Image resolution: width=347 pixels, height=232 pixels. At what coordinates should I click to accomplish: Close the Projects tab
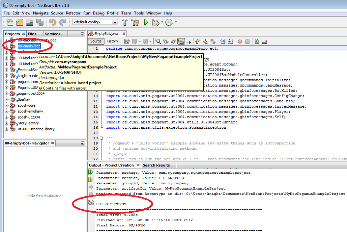pyautogui.click(x=23, y=34)
